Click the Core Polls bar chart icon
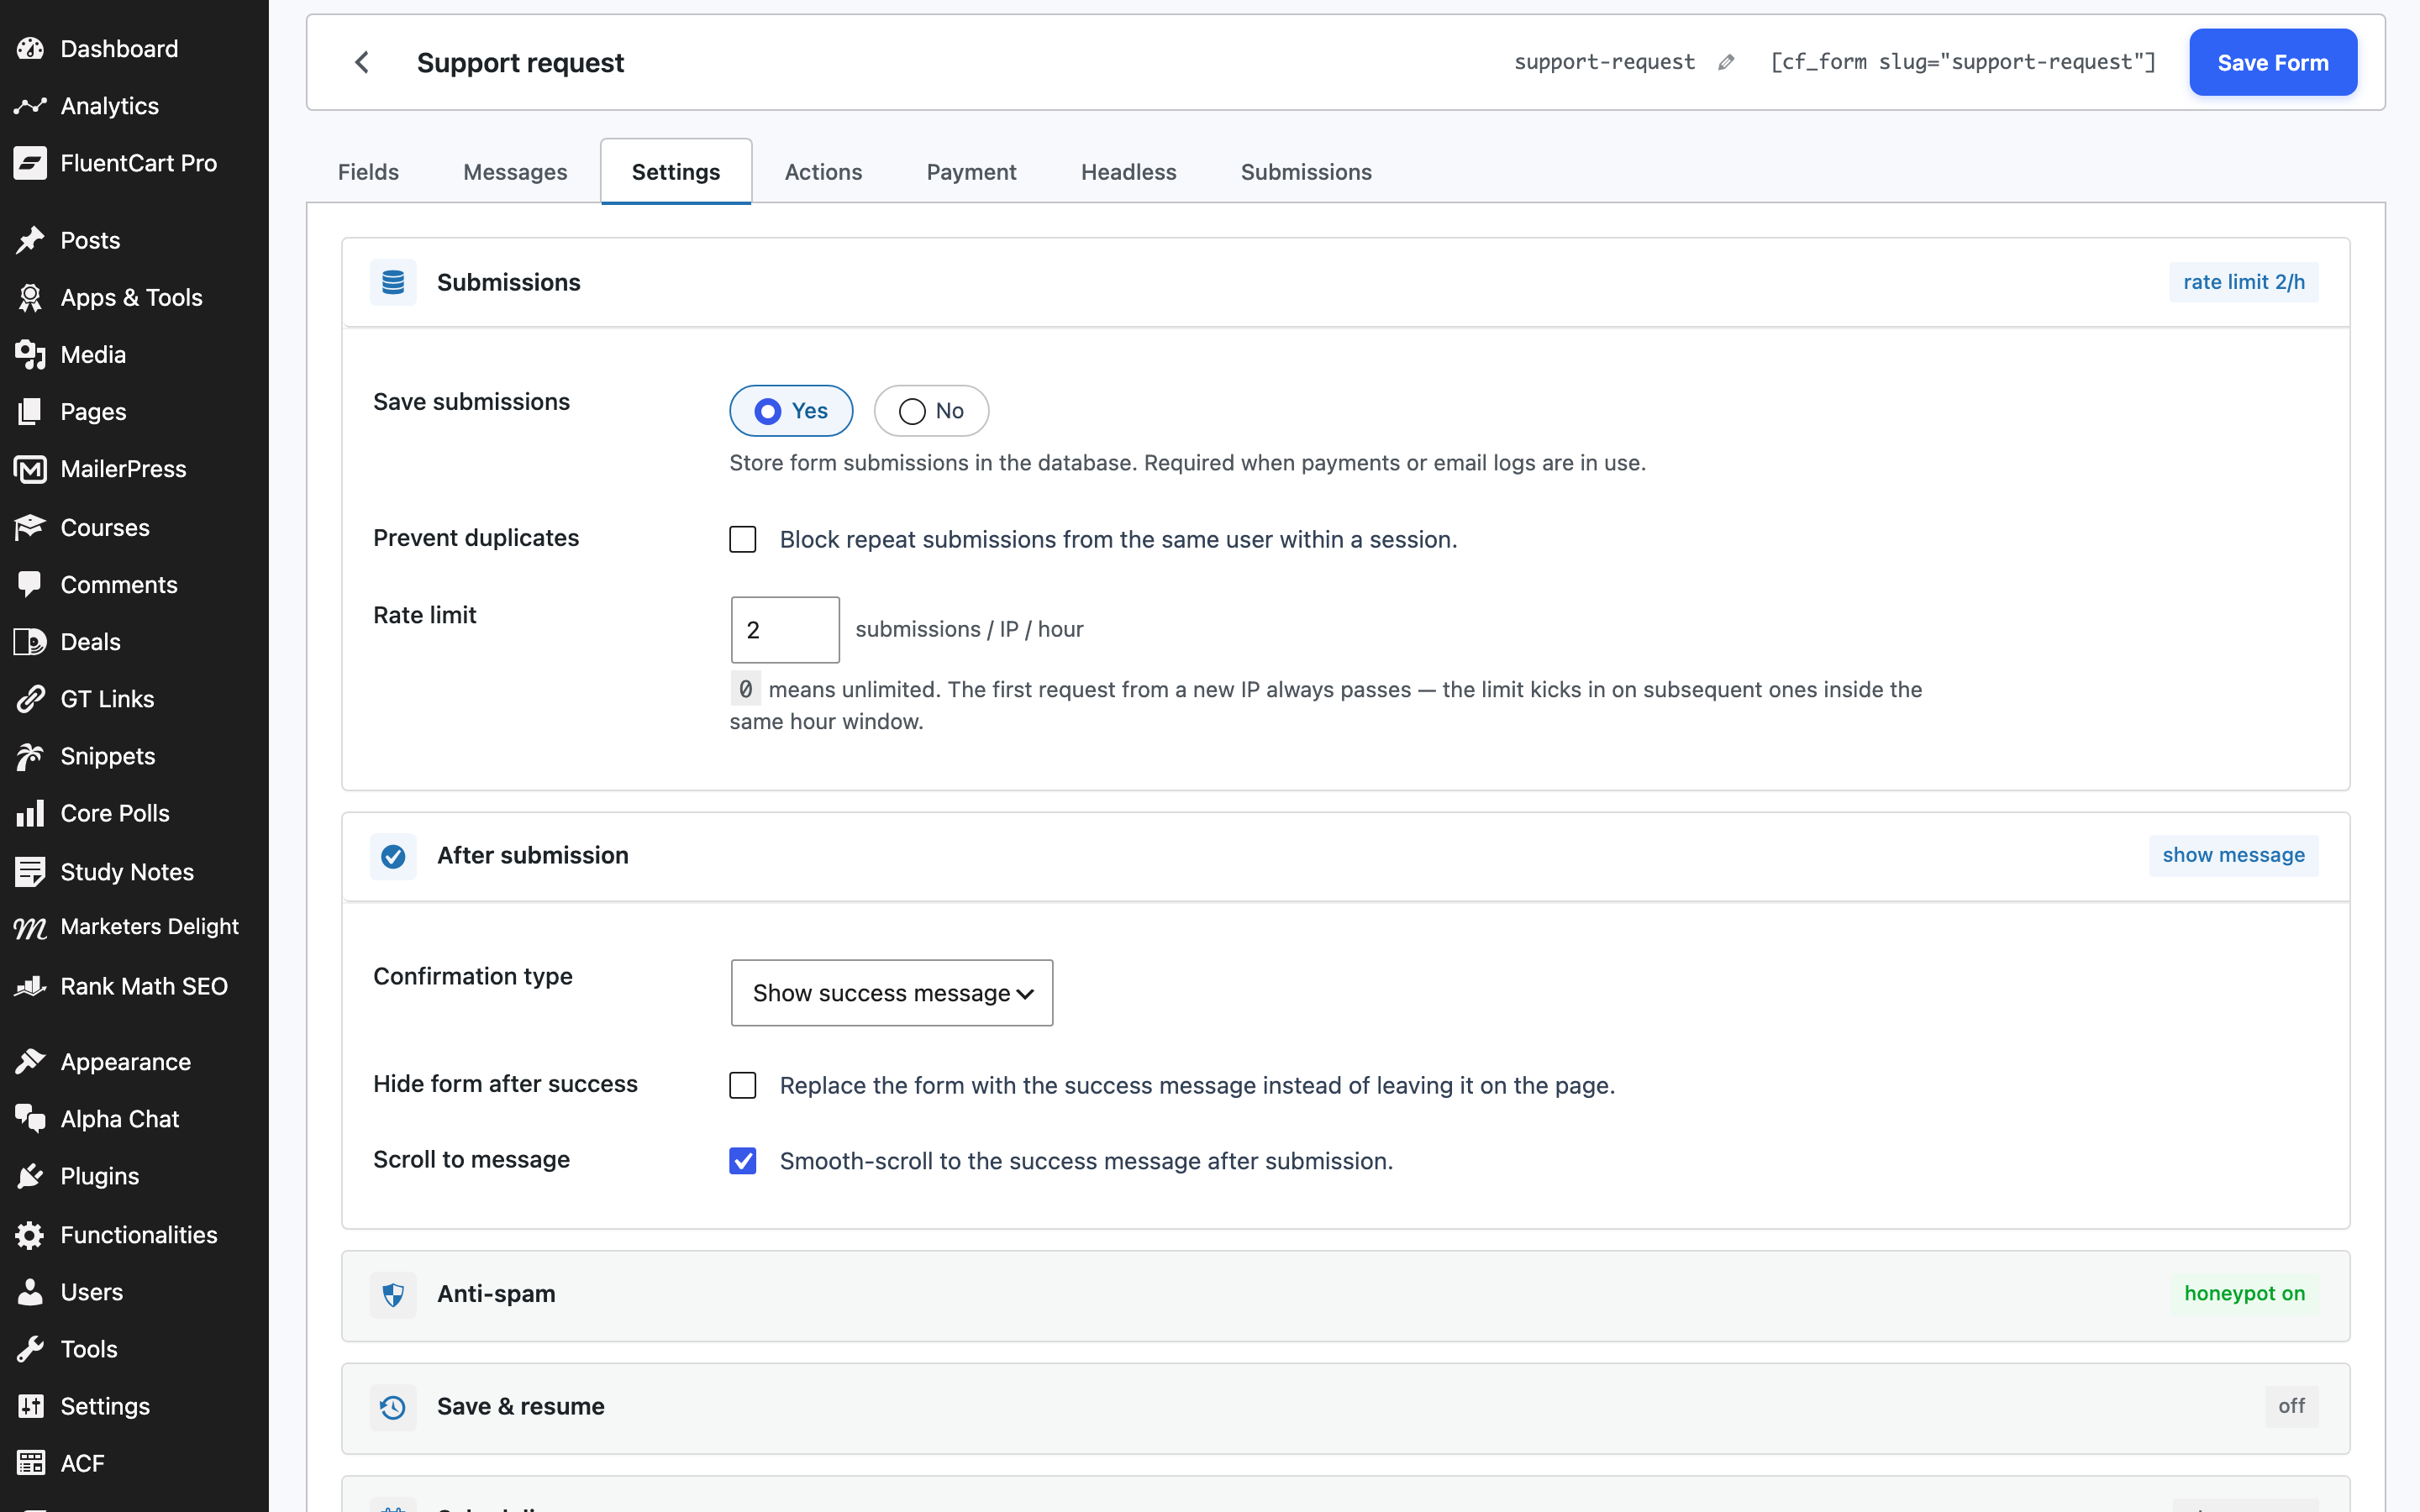Viewport: 2420px width, 1512px height. pyautogui.click(x=30, y=813)
